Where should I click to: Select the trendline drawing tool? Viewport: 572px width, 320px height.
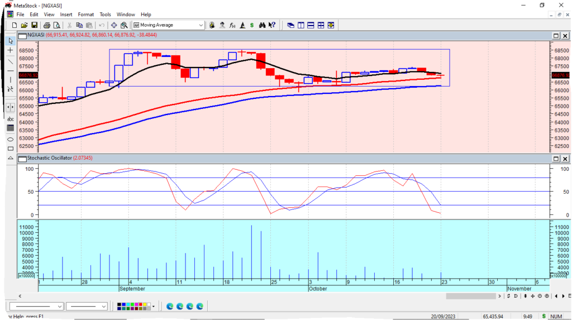click(10, 61)
